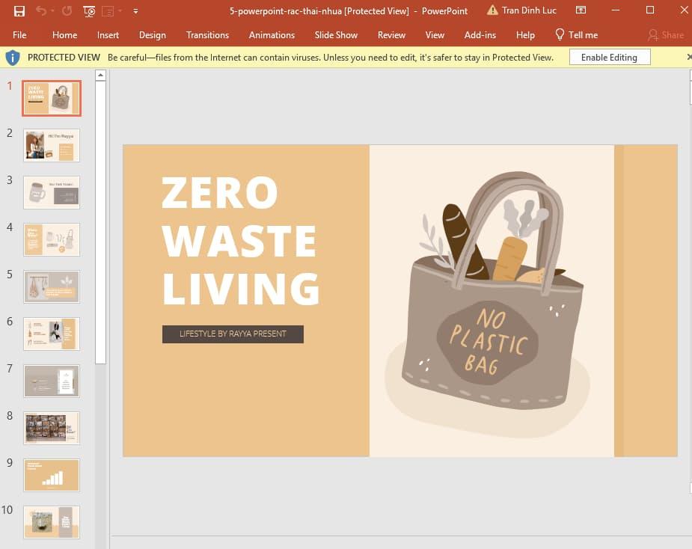The height and width of the screenshot is (549, 692).
Task: Dismiss the Protected View warning bar
Action: pyautogui.click(x=688, y=57)
